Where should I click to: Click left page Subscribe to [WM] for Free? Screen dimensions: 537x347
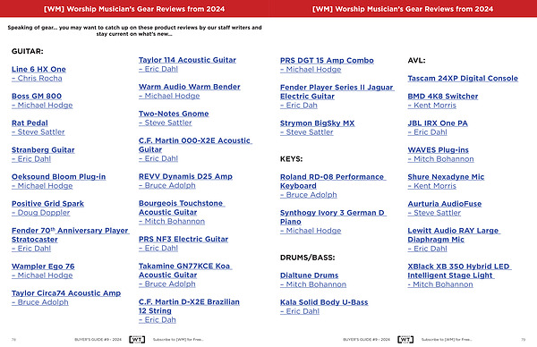pyautogui.click(x=178, y=340)
